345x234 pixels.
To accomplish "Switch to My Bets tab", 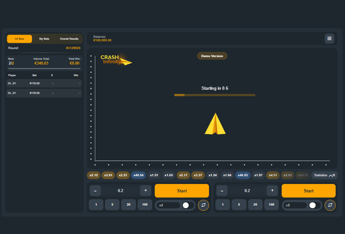I will coord(44,39).
